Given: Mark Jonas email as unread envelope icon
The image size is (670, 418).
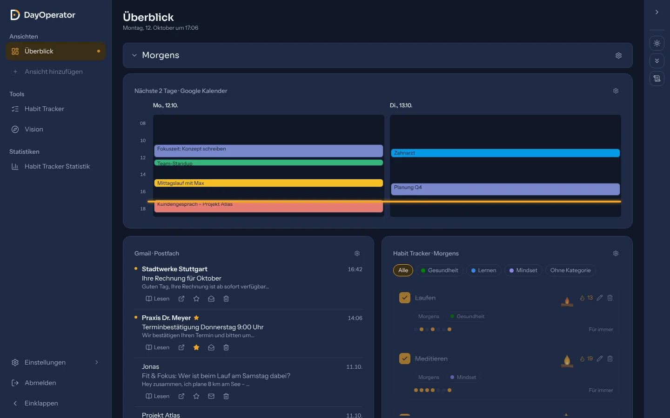Looking at the screenshot, I should coord(211,396).
